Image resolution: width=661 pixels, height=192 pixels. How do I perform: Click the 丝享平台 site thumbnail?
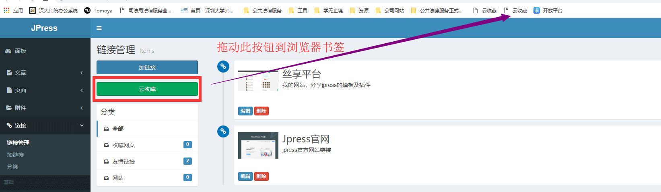258,81
